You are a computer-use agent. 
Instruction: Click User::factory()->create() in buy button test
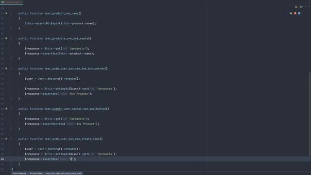pyautogui.click(x=59, y=79)
